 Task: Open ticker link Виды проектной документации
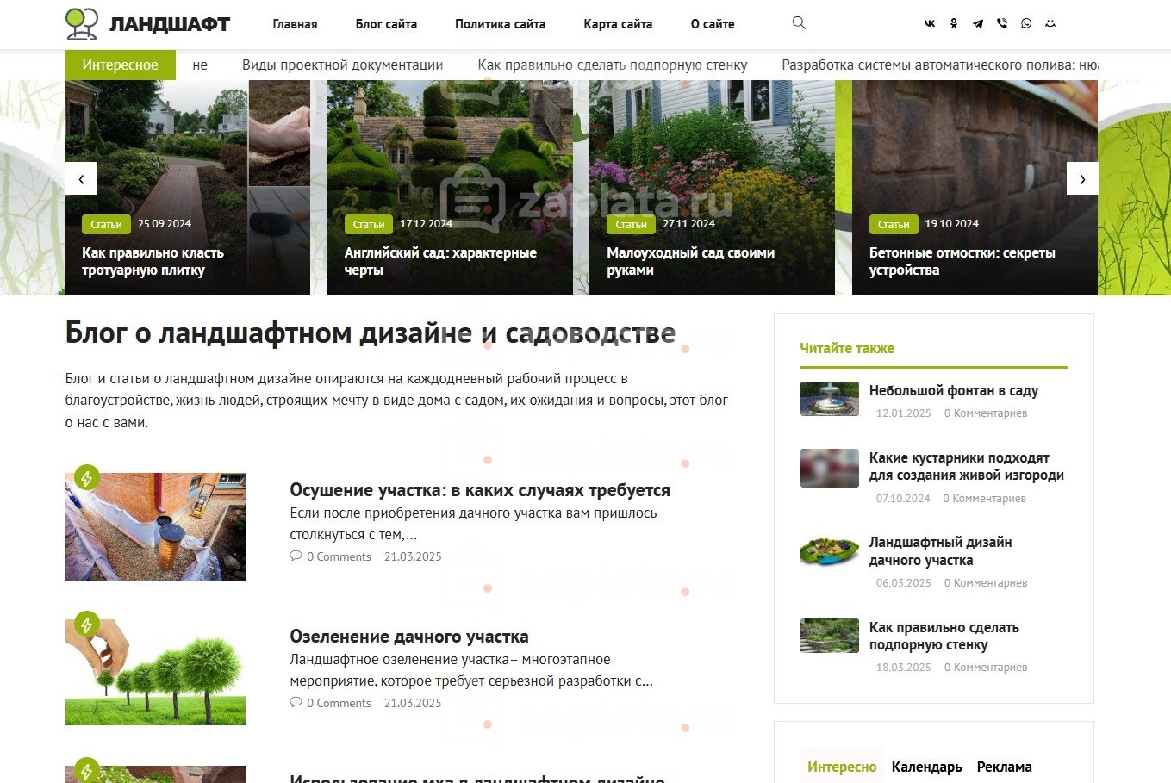342,65
